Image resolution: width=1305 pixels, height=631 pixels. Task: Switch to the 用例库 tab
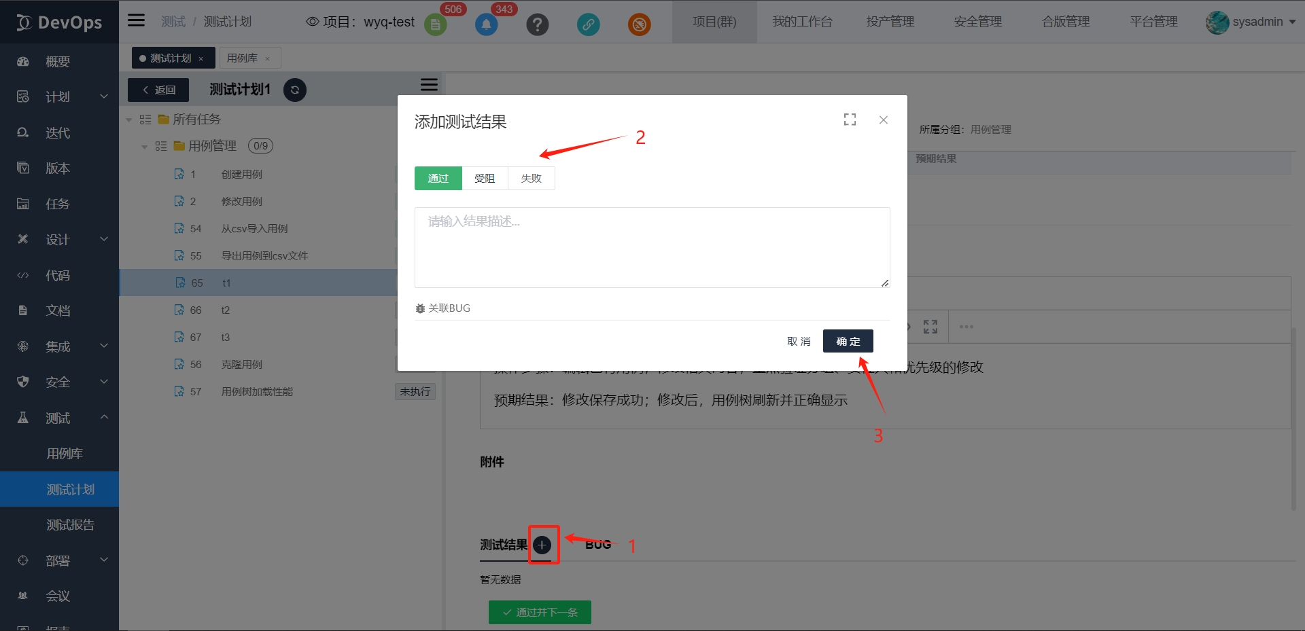[242, 58]
